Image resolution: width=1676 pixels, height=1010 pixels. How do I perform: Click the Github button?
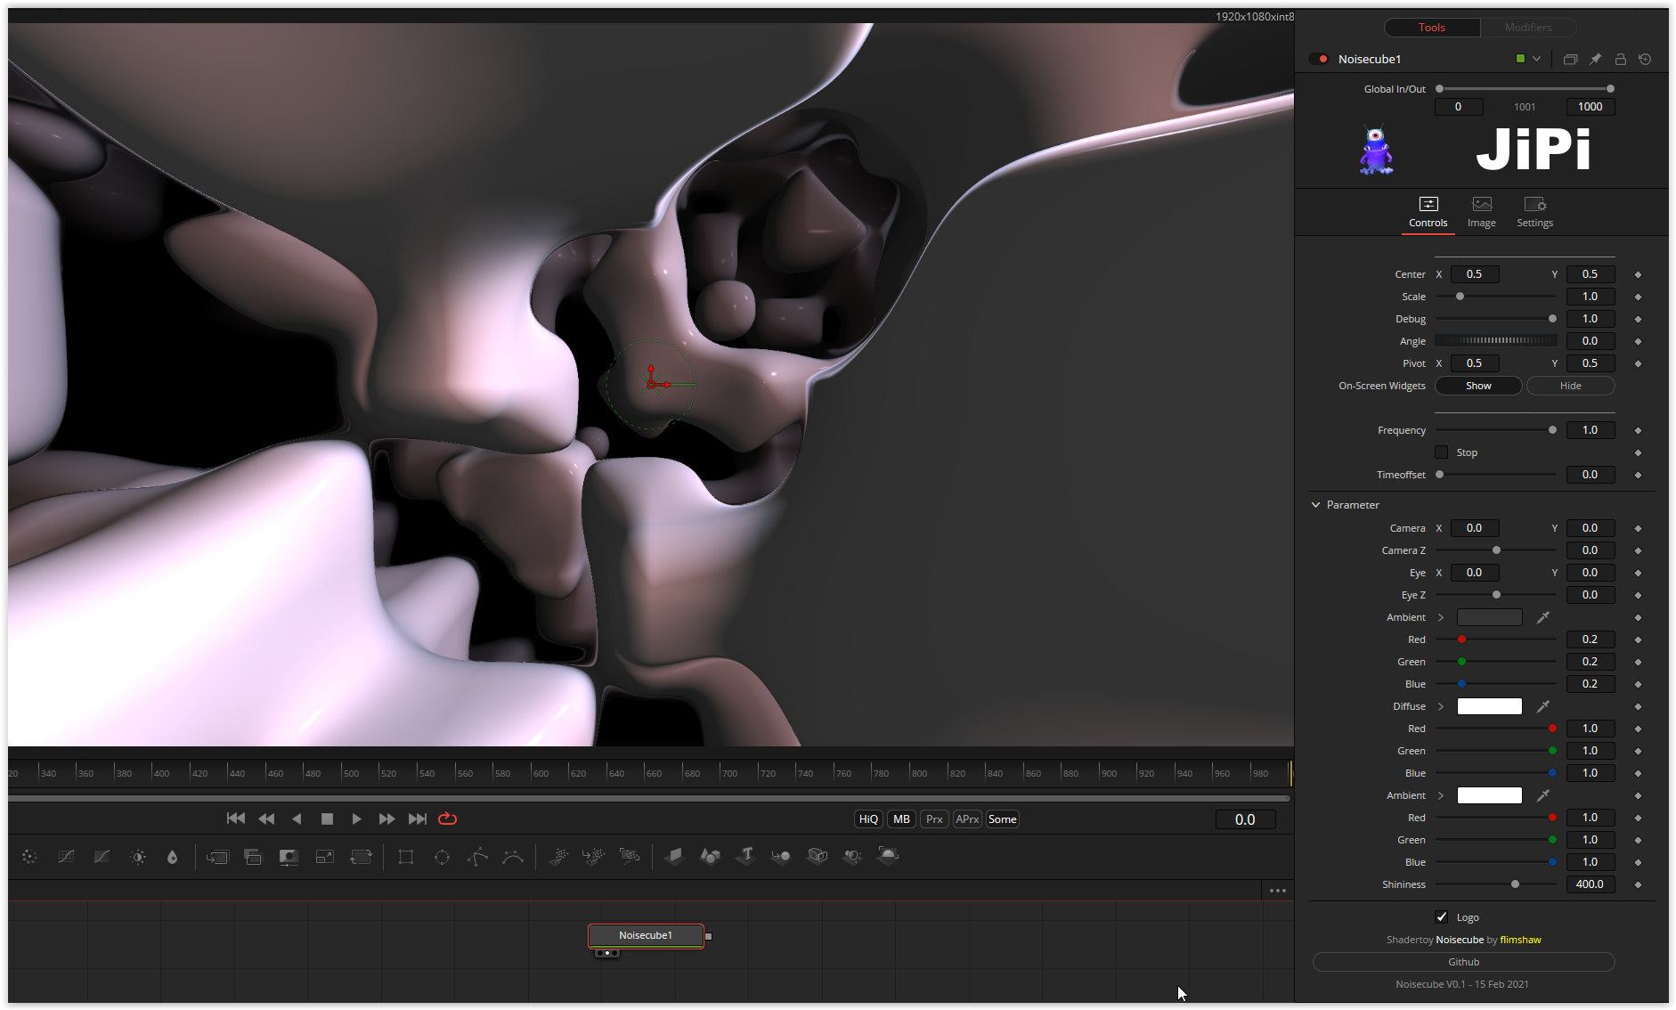click(1464, 962)
